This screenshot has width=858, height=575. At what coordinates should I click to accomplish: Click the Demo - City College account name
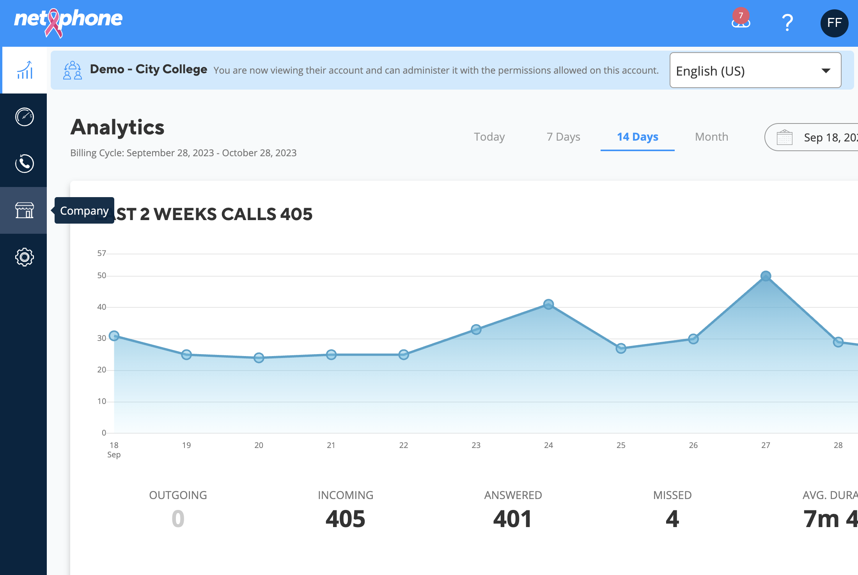point(148,69)
